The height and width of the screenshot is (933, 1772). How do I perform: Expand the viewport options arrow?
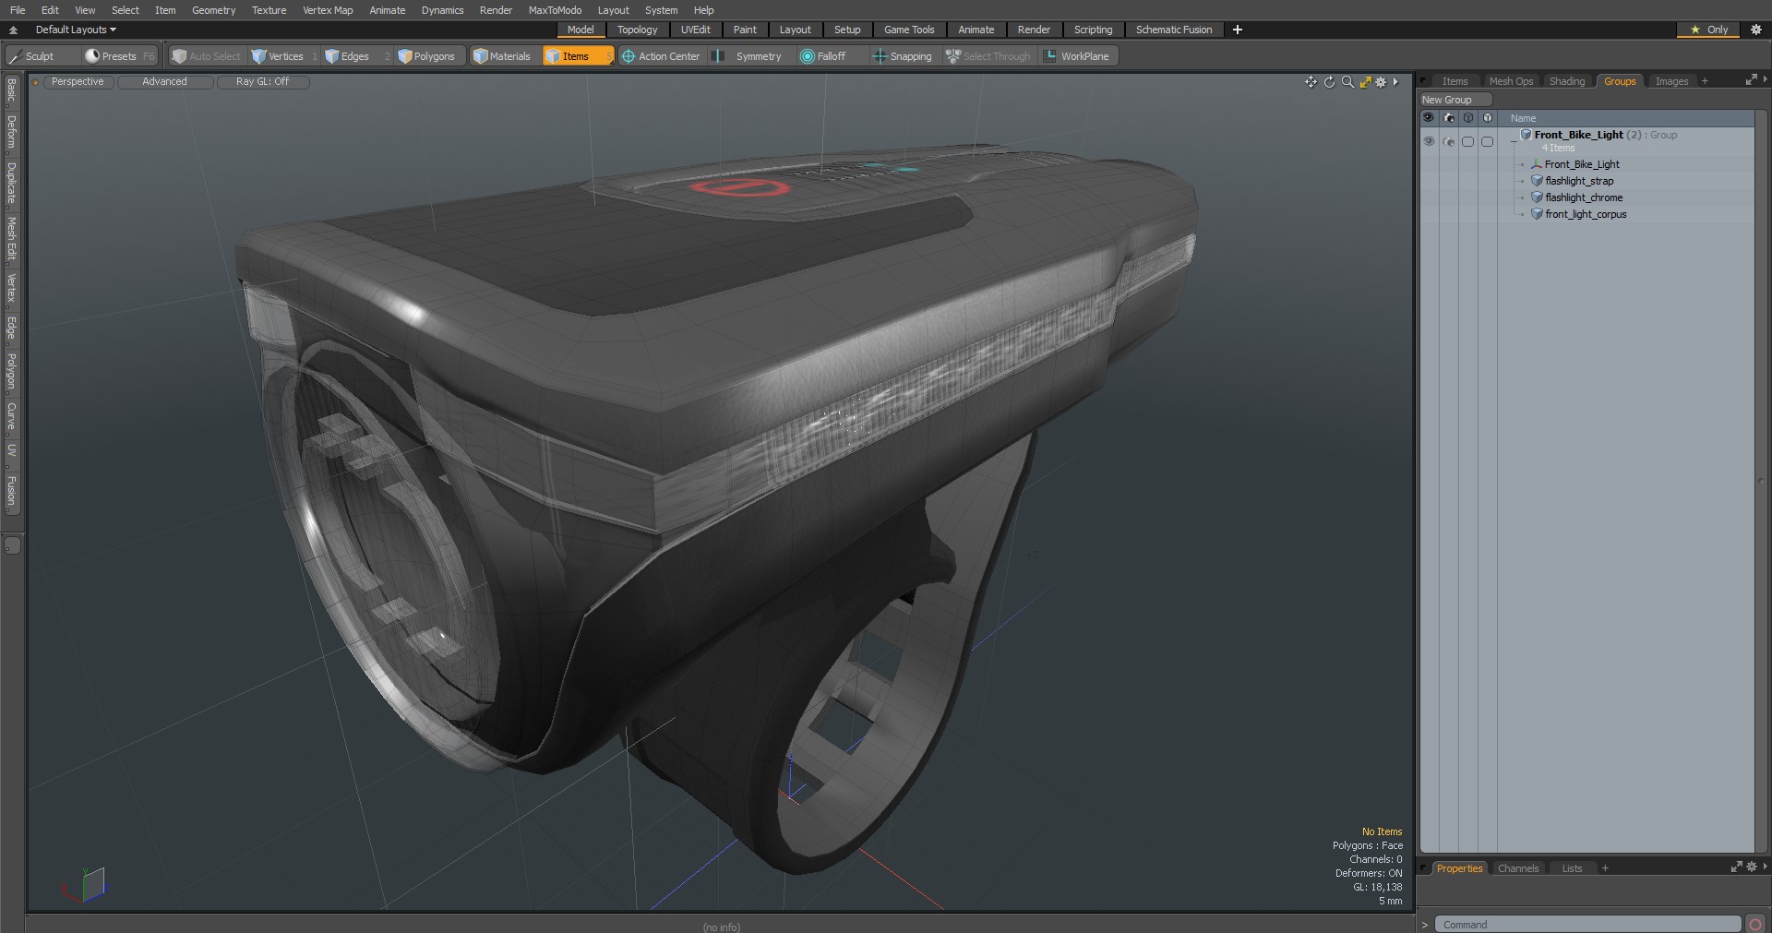1395,82
